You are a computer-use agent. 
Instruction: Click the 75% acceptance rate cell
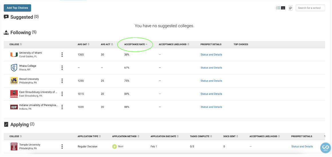127,81
